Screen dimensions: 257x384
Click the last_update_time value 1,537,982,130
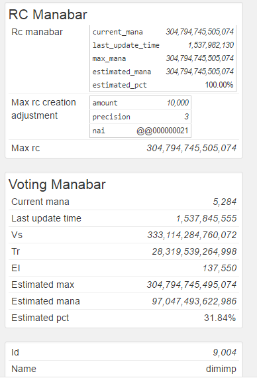click(211, 45)
